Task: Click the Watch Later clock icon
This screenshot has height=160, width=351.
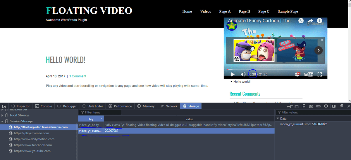Action: tap(301, 21)
